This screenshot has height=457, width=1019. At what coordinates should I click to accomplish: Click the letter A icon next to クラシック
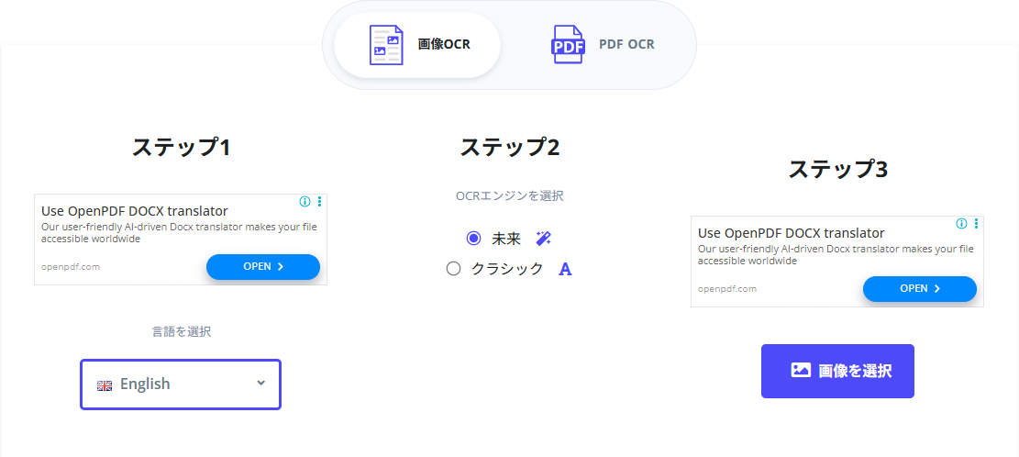[565, 269]
